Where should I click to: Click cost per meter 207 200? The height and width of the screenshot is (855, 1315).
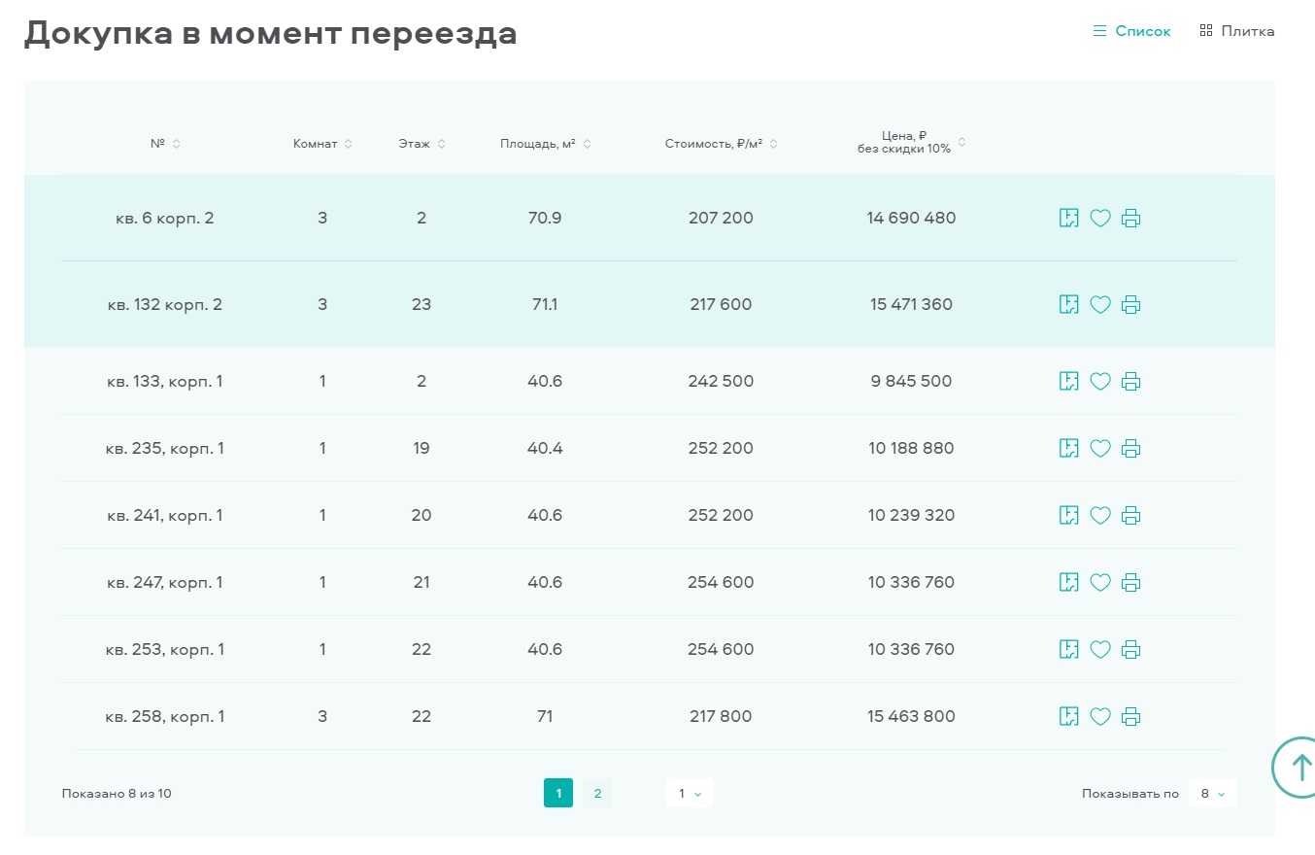(721, 219)
